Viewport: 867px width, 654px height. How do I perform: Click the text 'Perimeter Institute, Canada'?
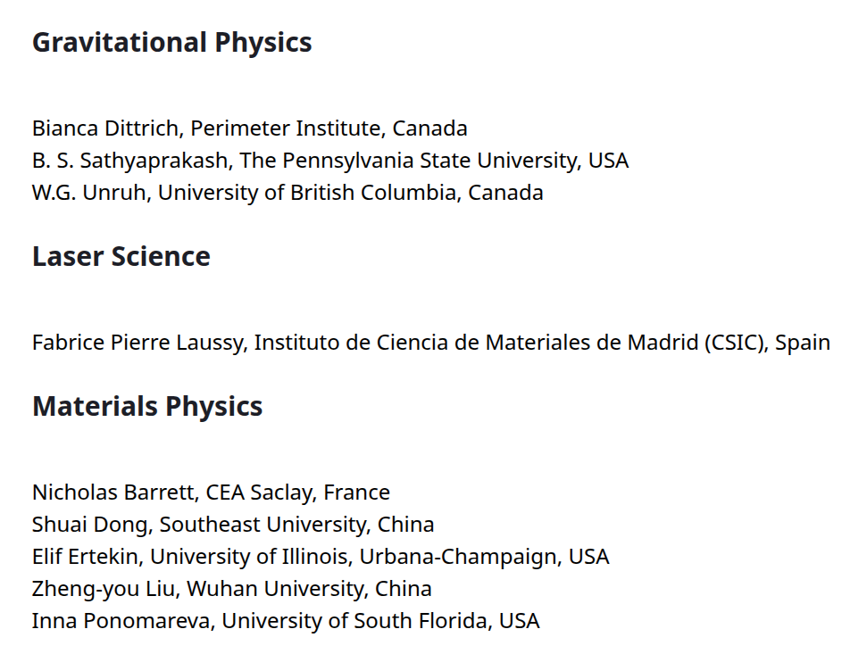point(329,128)
